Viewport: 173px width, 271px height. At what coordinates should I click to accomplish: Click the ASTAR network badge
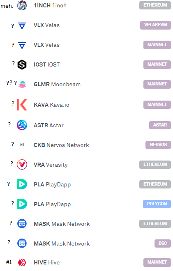point(160,125)
